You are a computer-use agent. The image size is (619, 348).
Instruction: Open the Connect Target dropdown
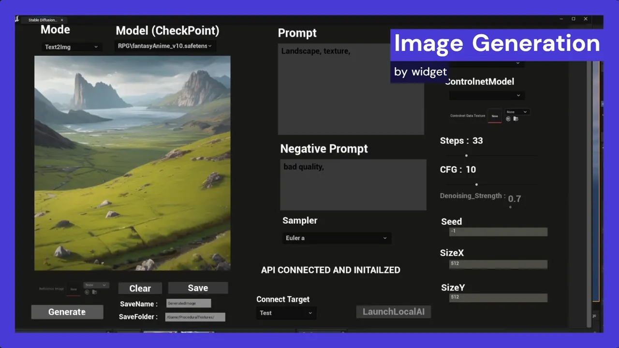click(x=286, y=313)
